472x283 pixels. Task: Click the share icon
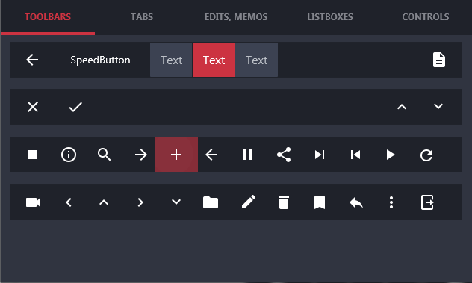(284, 155)
